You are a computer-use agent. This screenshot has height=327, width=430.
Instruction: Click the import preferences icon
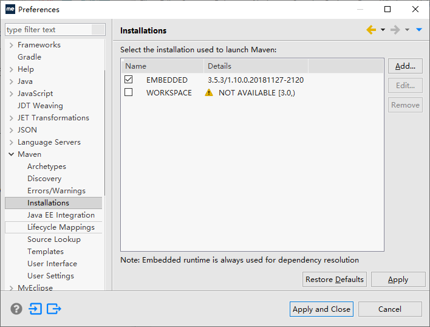click(x=35, y=309)
